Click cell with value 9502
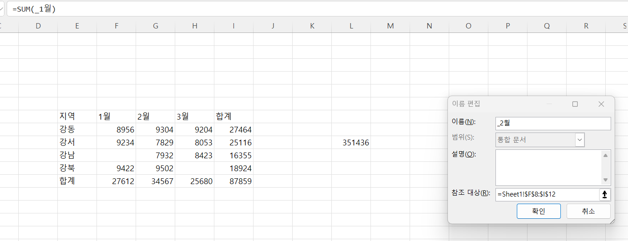 tap(156, 169)
